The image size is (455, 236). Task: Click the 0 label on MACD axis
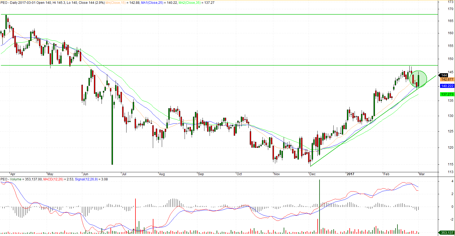click(x=452, y=207)
